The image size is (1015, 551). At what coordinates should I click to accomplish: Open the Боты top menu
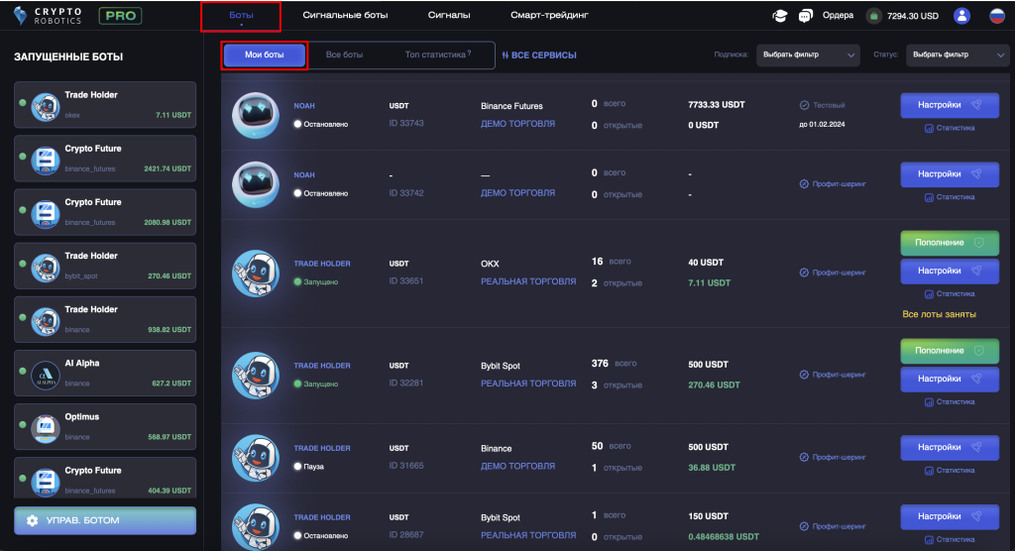[241, 15]
